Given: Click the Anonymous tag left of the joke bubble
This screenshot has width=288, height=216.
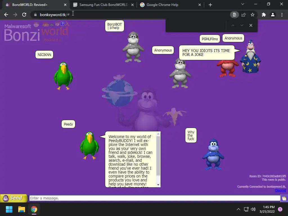Looking at the screenshot, I should click(163, 50).
